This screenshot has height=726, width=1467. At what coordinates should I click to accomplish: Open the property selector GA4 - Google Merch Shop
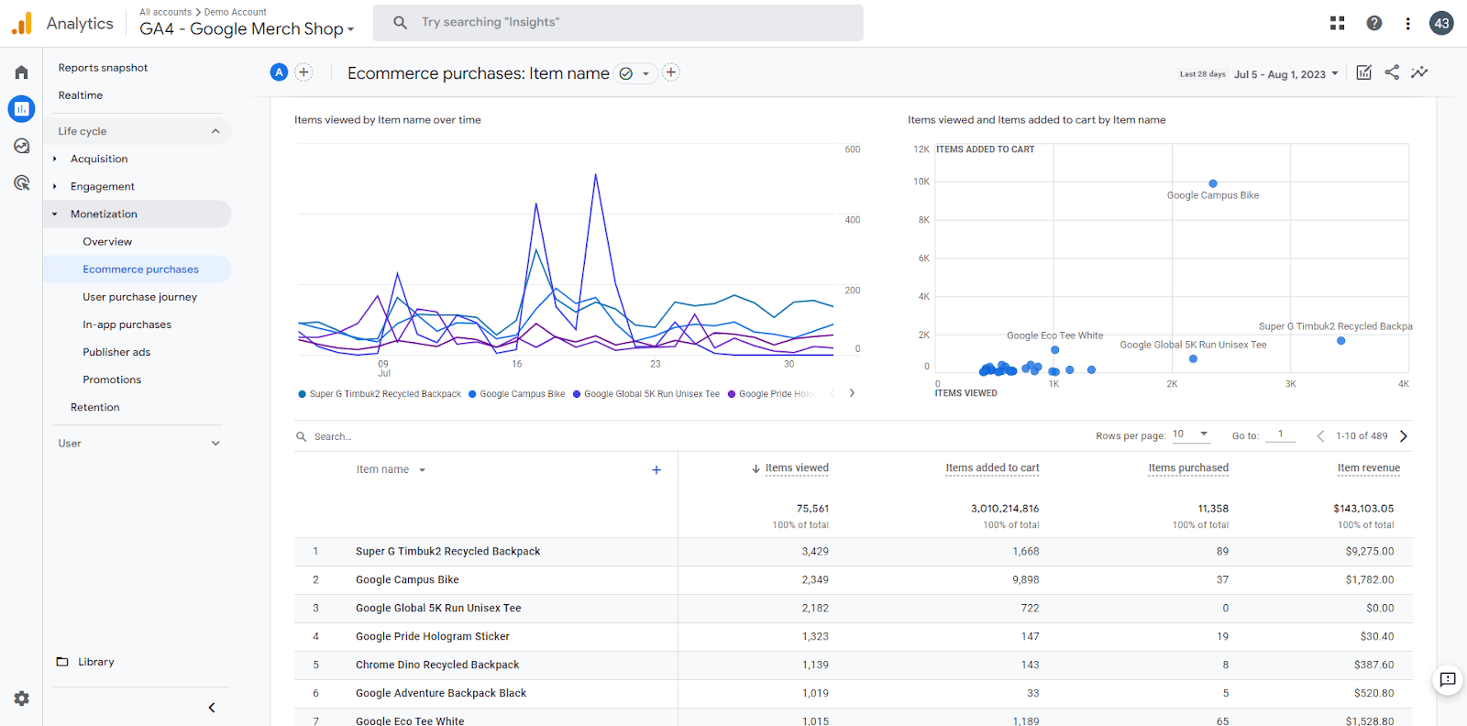(247, 29)
